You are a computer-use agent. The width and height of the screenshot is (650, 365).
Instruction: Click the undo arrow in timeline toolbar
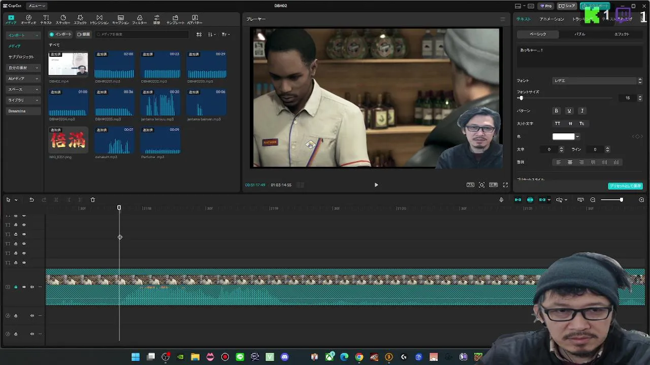click(31, 200)
